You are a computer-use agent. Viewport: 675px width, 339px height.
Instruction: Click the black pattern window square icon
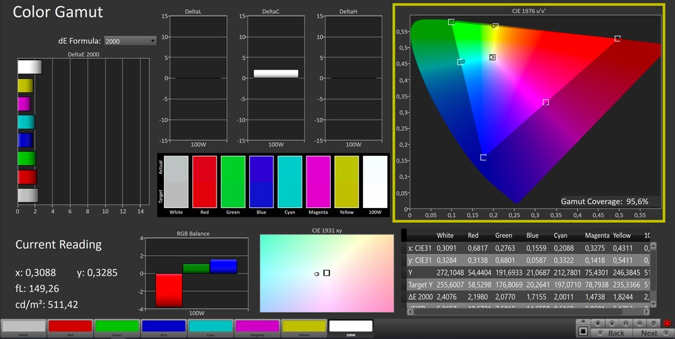tap(583, 332)
